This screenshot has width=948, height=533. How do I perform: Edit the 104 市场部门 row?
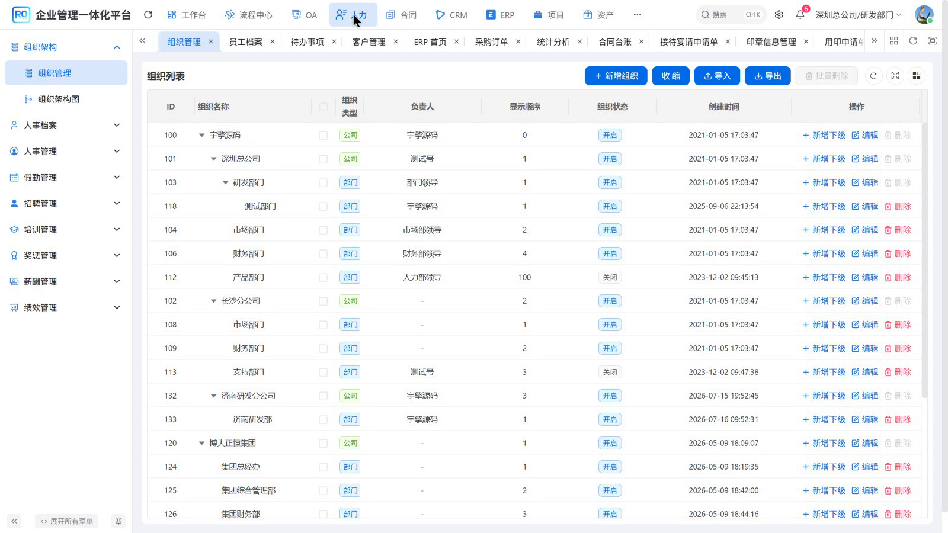click(865, 230)
